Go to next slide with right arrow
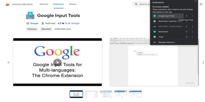 pyautogui.click(x=203, y=62)
